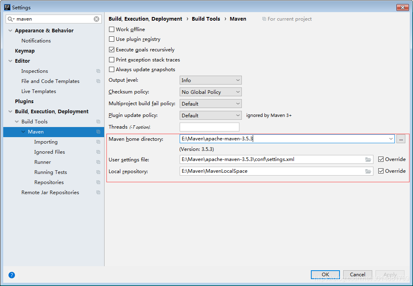
Task: Click project-level icon on selected Maven row
Action: coord(98,131)
